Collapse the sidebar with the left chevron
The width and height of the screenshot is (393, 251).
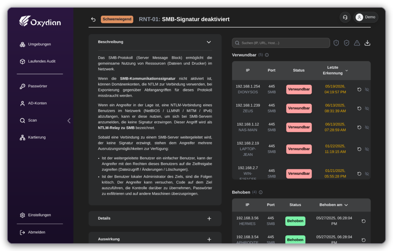coord(69,121)
